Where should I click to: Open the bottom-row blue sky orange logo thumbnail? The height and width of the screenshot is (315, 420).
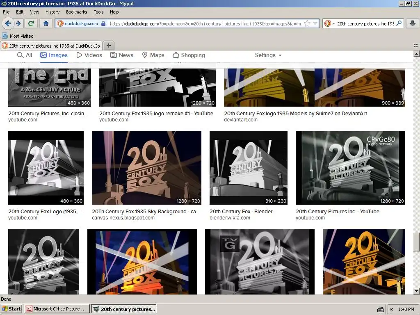click(x=142, y=262)
